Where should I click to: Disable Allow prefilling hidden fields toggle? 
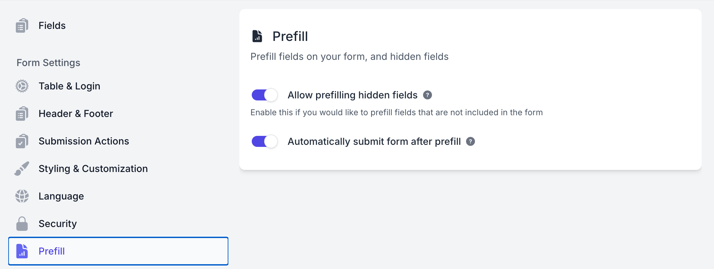(x=264, y=95)
